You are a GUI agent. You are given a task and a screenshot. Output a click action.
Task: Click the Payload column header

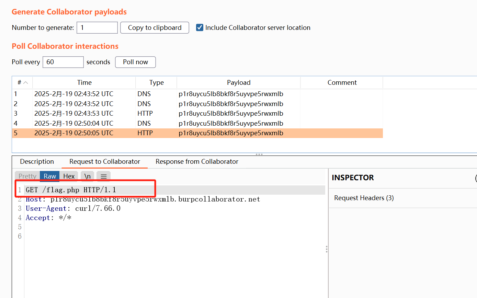(x=239, y=82)
